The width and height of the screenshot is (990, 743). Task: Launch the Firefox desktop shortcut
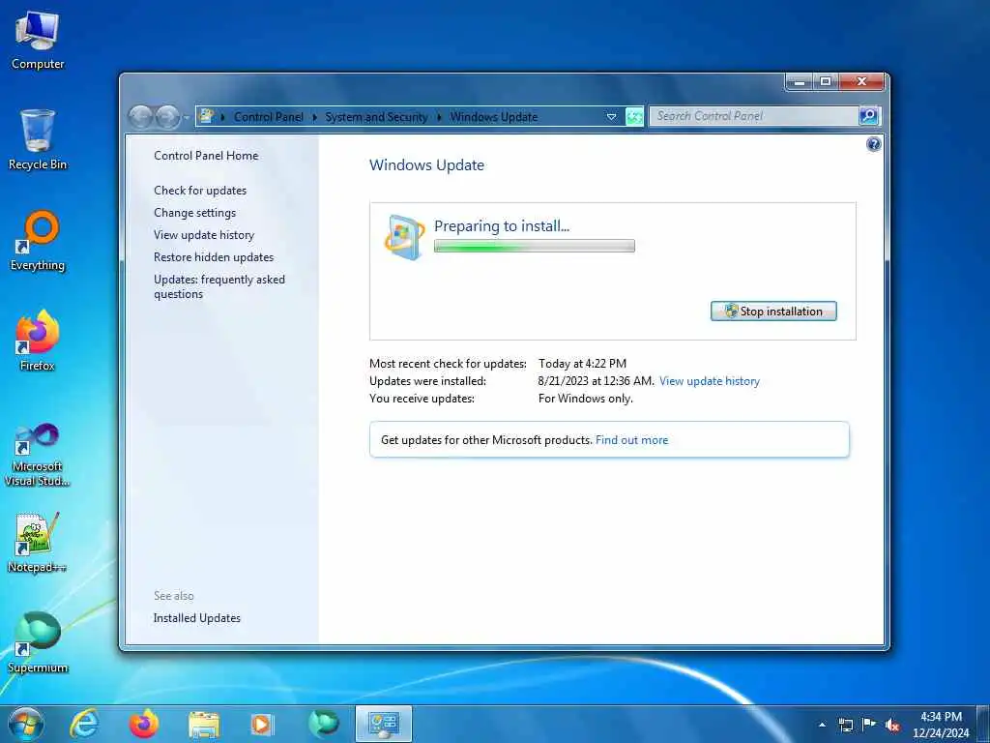pos(38,342)
